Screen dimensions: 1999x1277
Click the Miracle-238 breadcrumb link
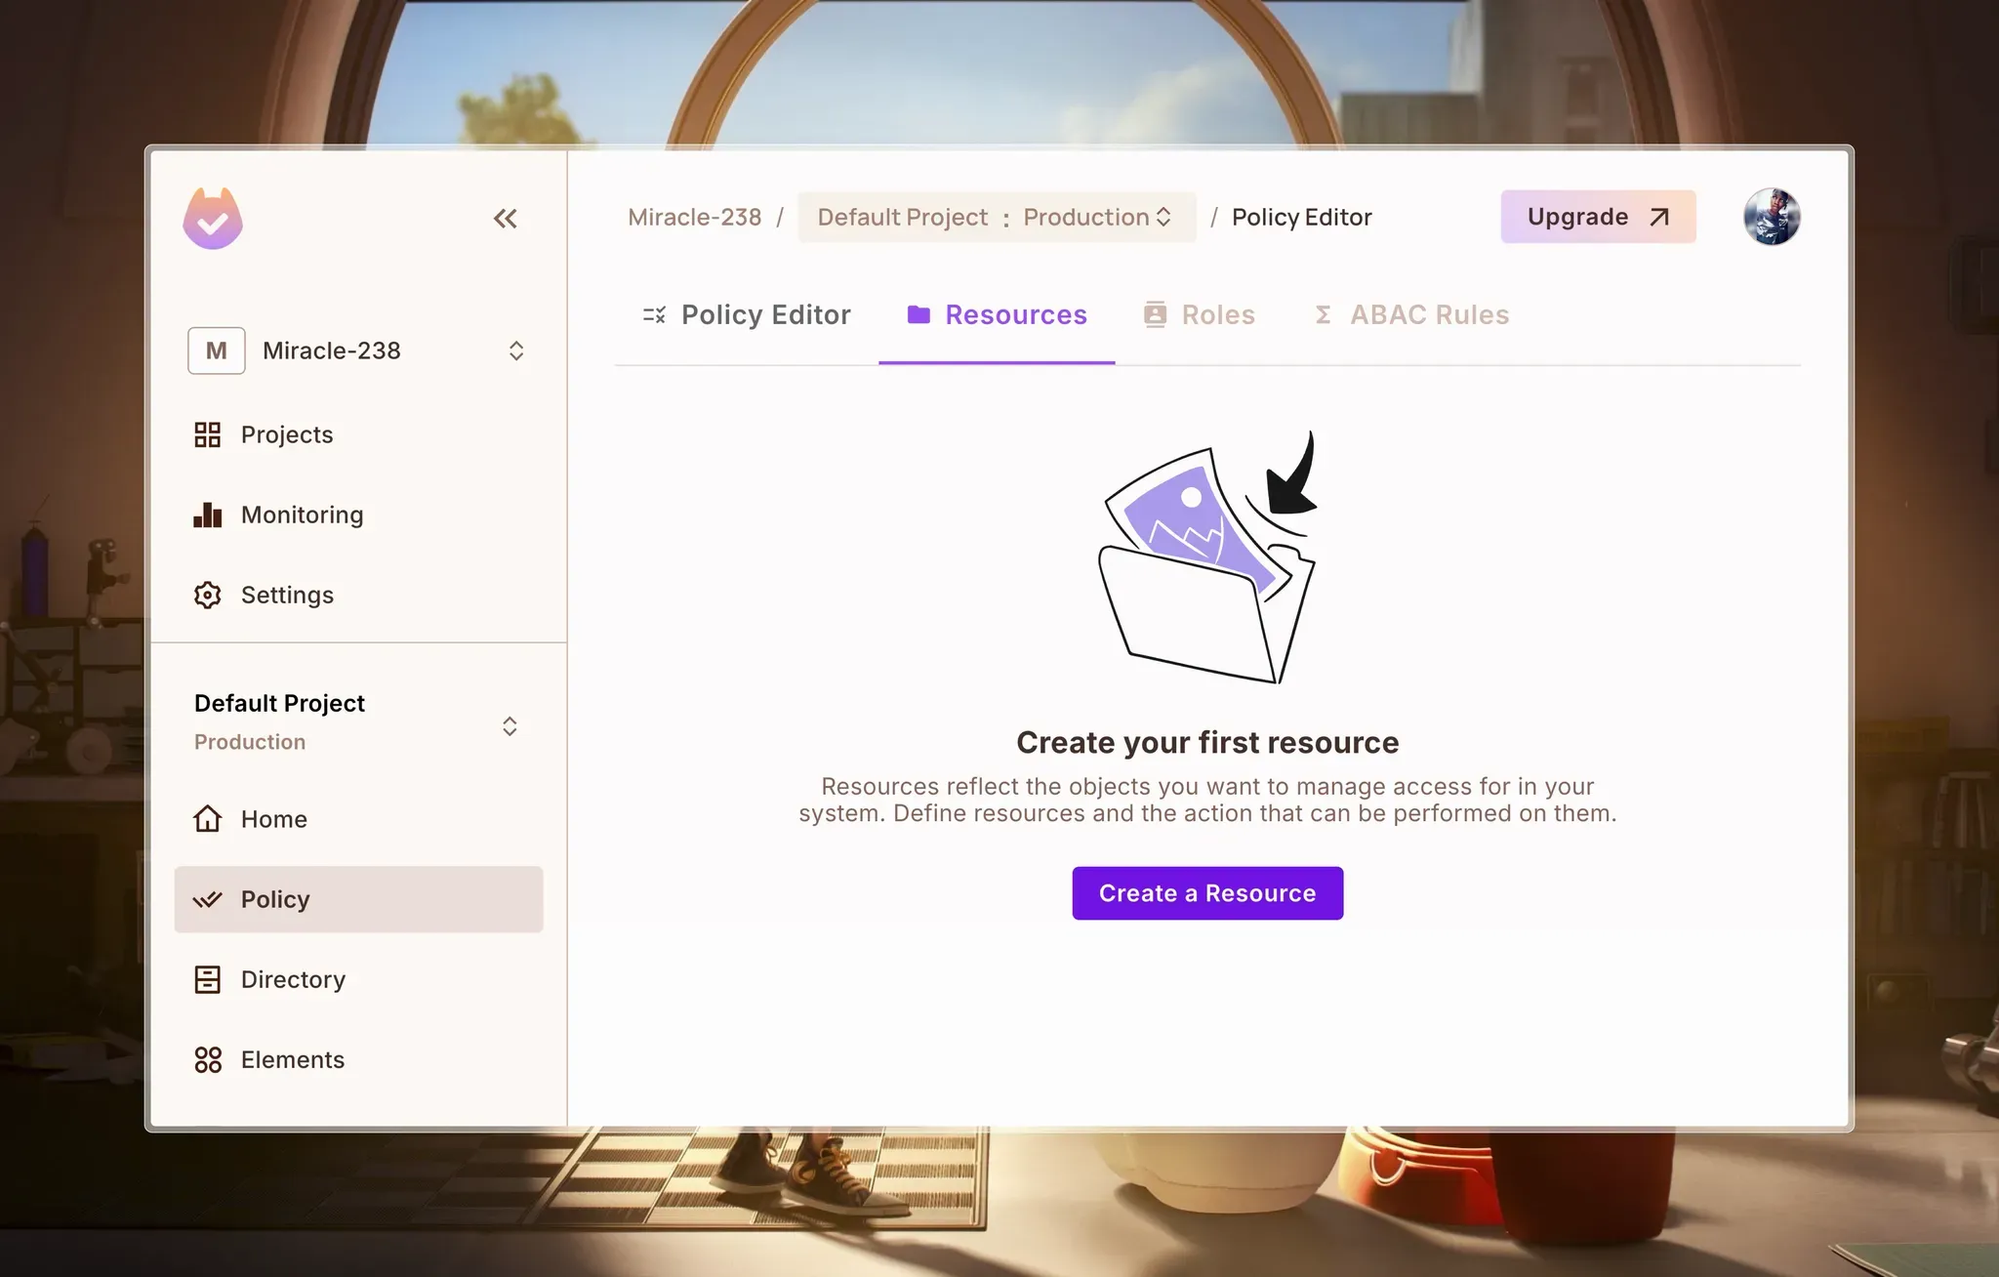(x=694, y=217)
